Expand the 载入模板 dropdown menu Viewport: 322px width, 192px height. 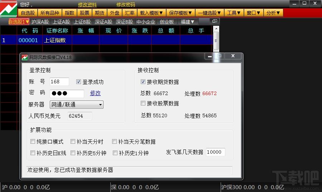tap(152, 13)
